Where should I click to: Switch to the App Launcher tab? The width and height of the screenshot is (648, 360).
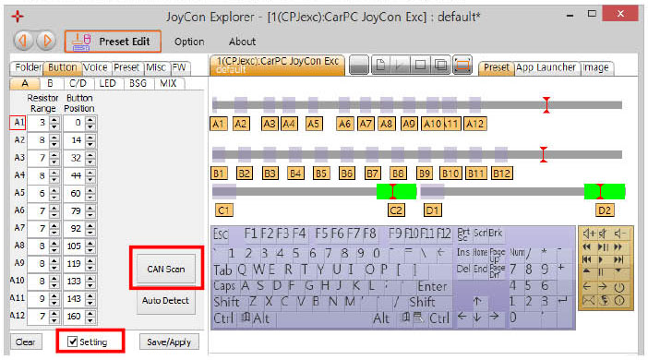[546, 67]
